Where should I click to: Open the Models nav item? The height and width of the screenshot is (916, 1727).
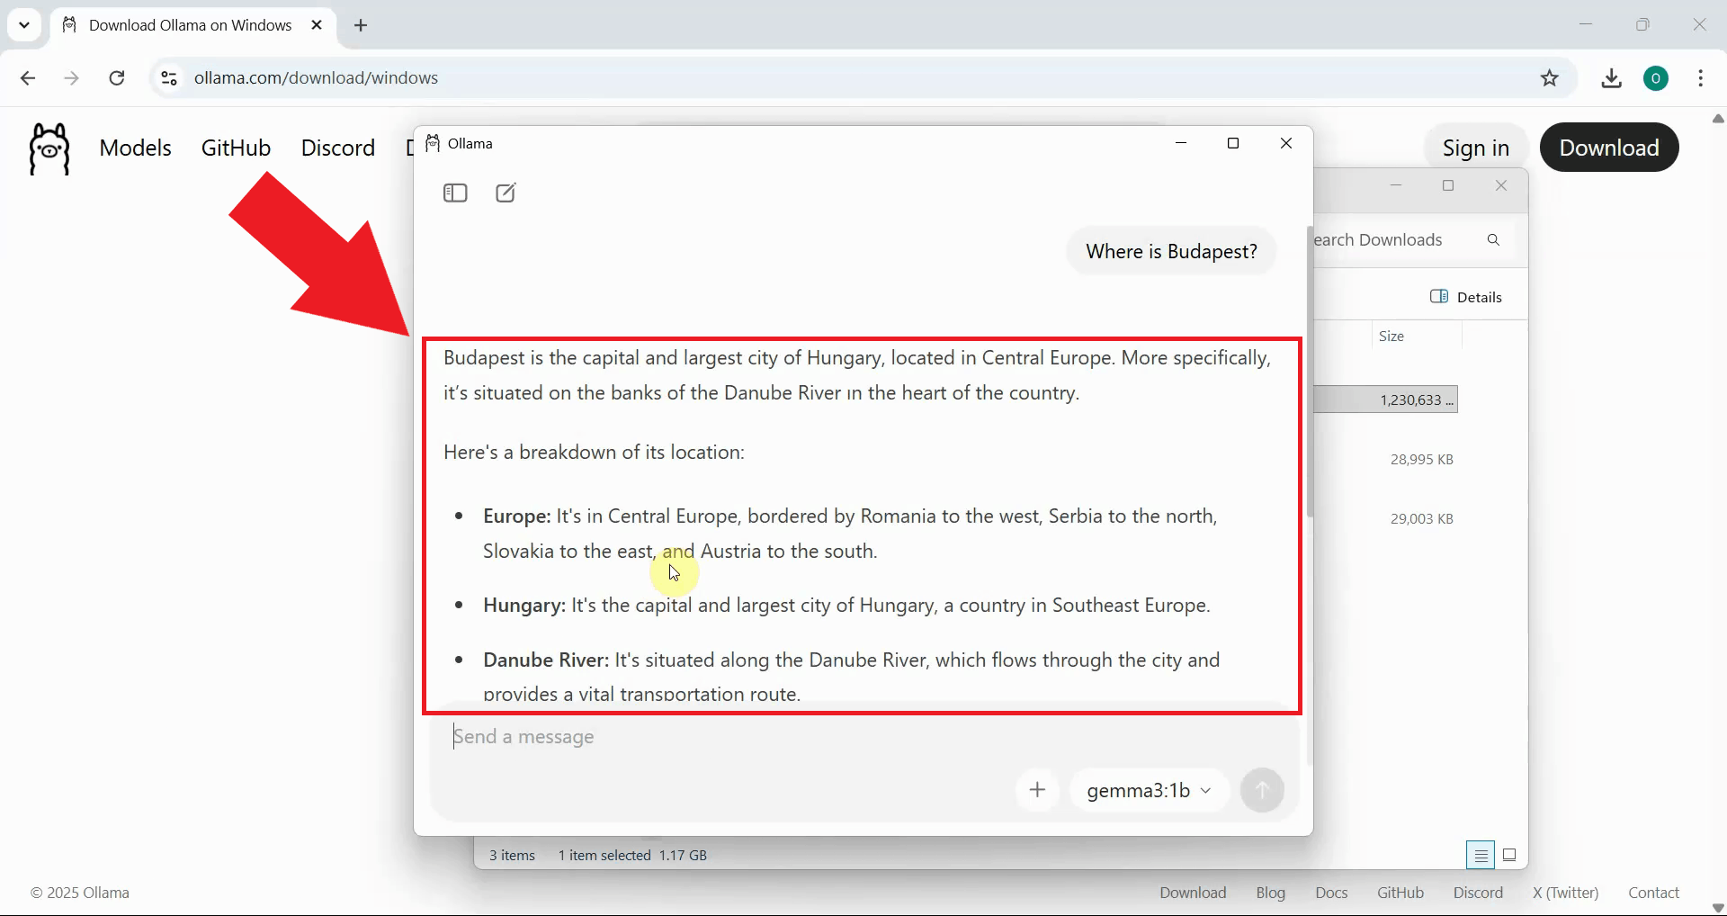[x=135, y=148]
